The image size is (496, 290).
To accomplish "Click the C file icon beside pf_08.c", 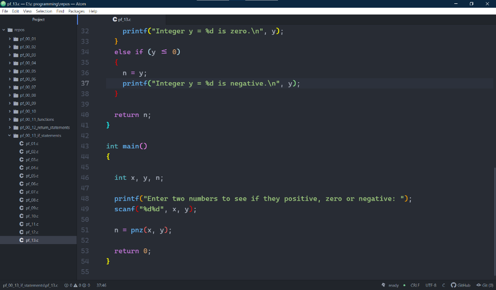I will [21, 200].
